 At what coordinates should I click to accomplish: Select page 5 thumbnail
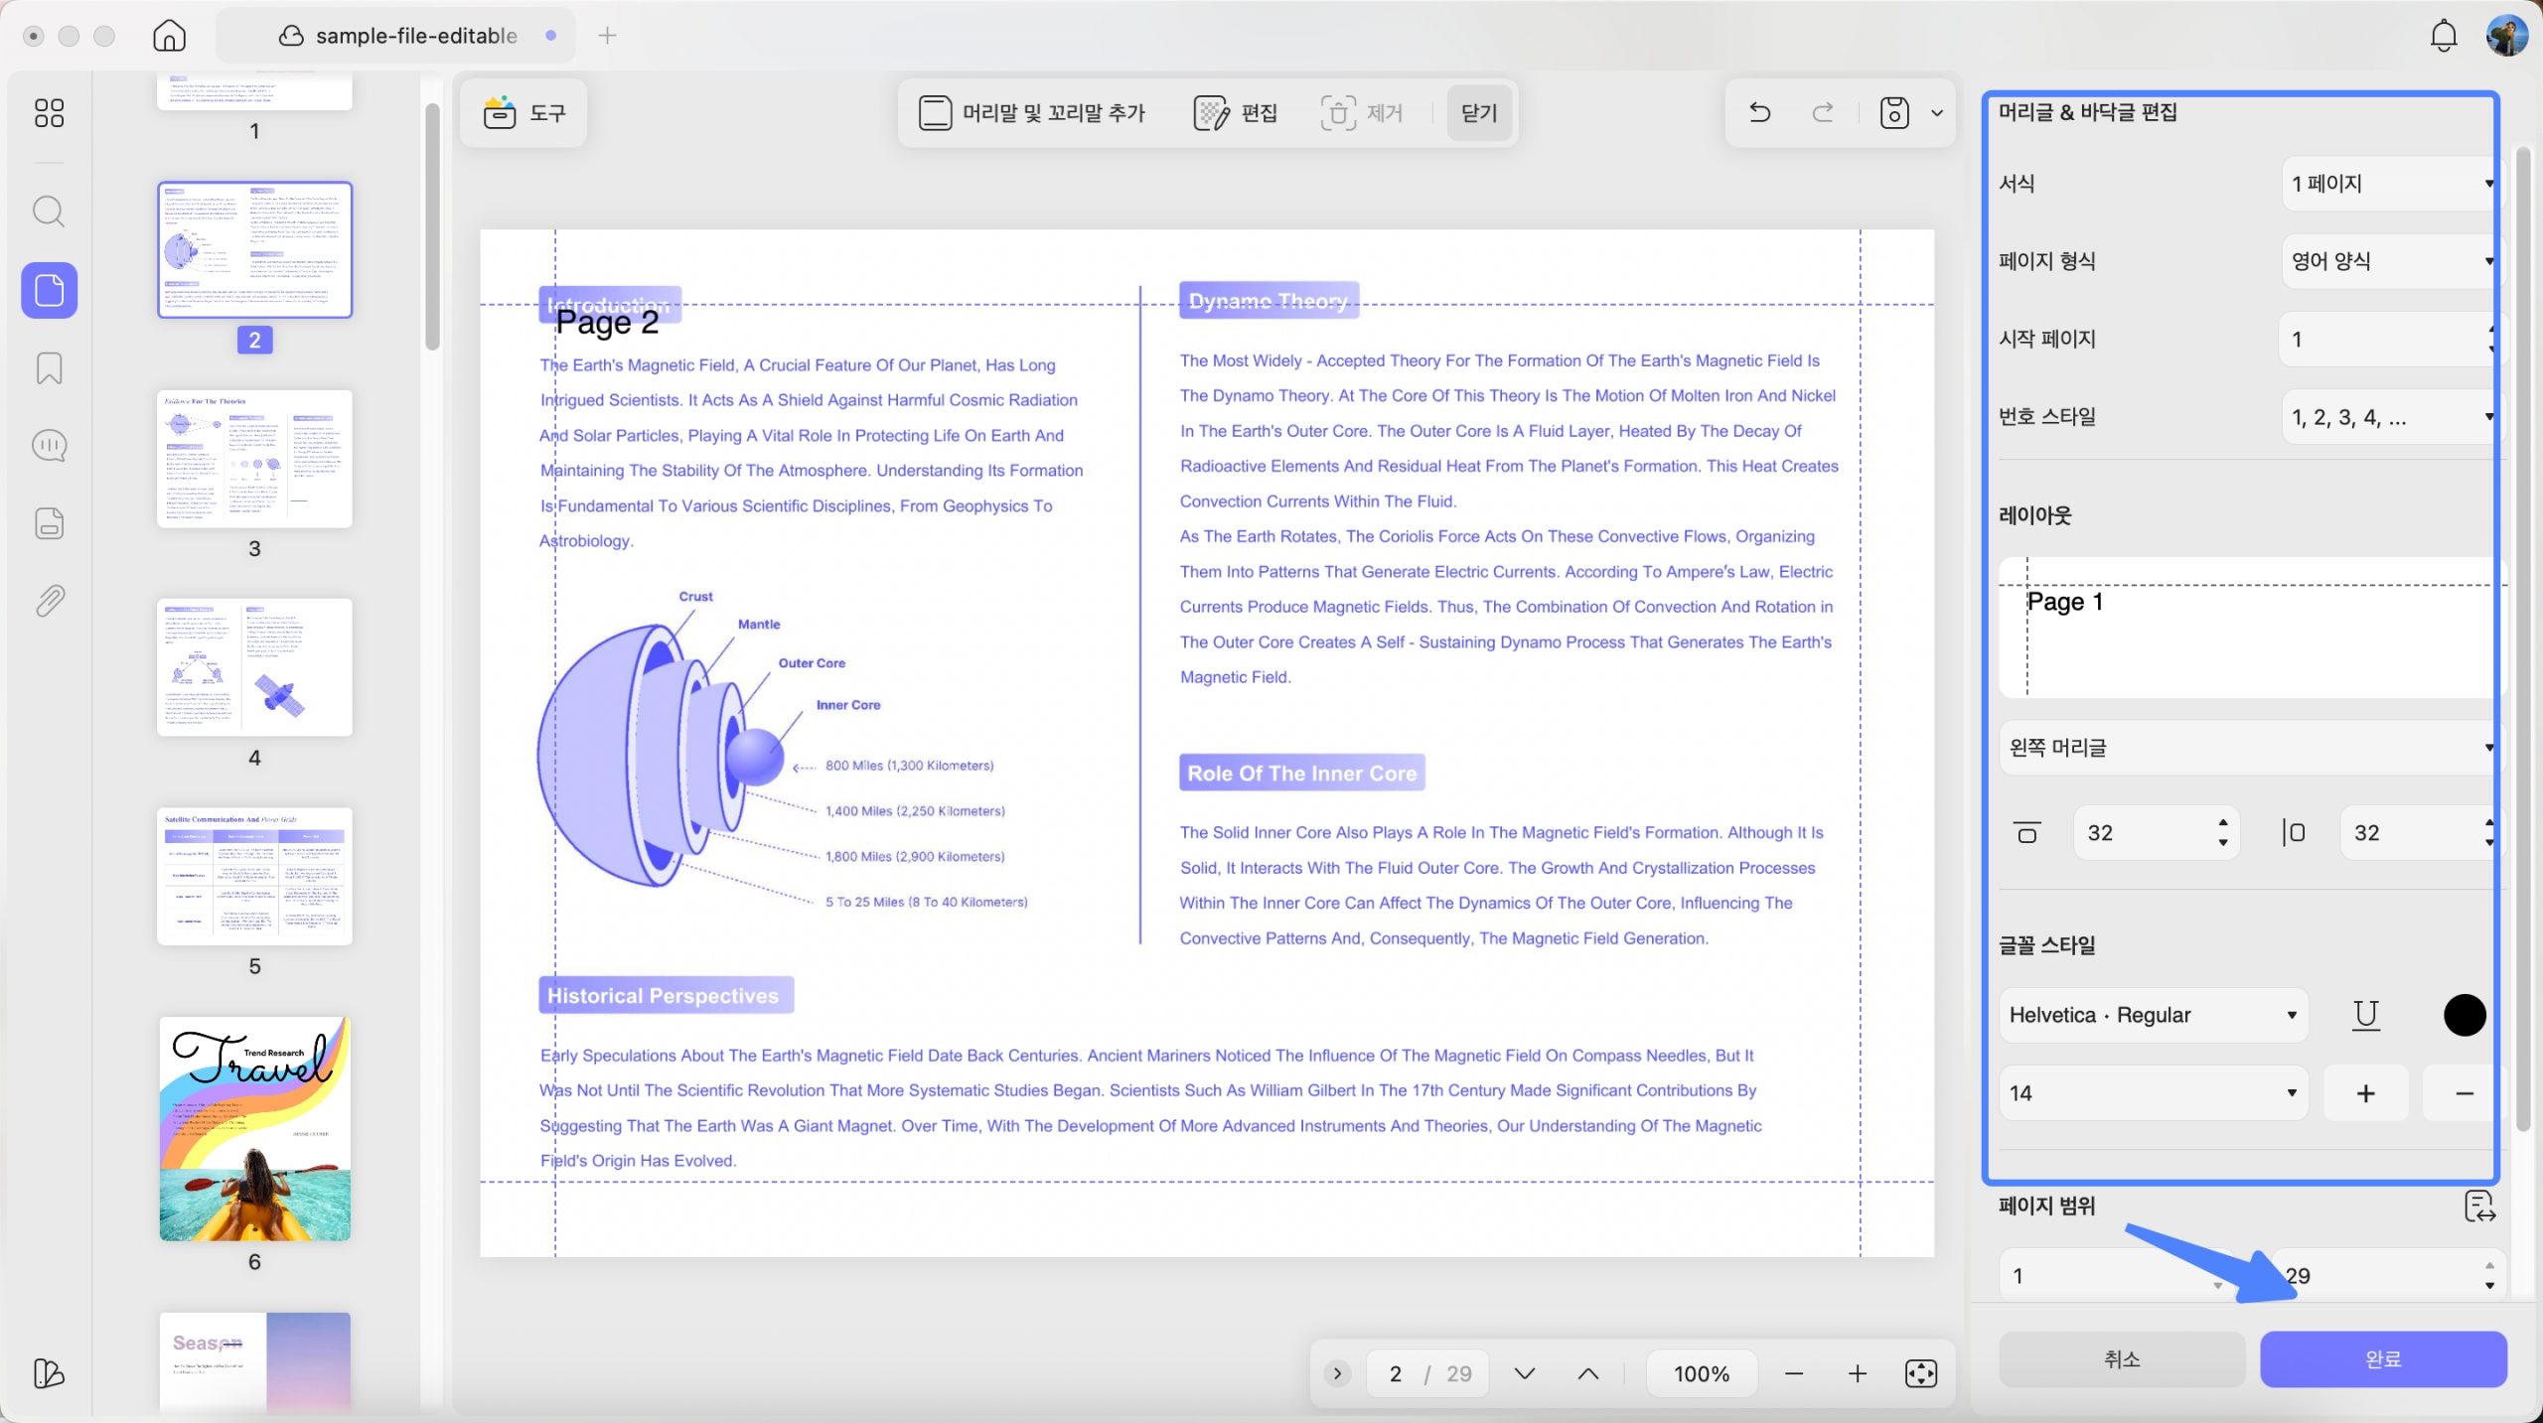pos(254,876)
